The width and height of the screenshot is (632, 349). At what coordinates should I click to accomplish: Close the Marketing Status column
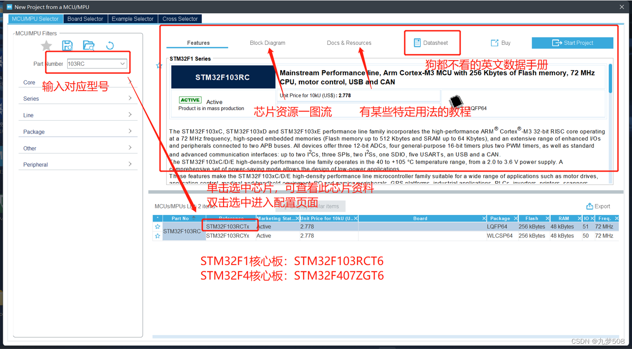(x=297, y=218)
